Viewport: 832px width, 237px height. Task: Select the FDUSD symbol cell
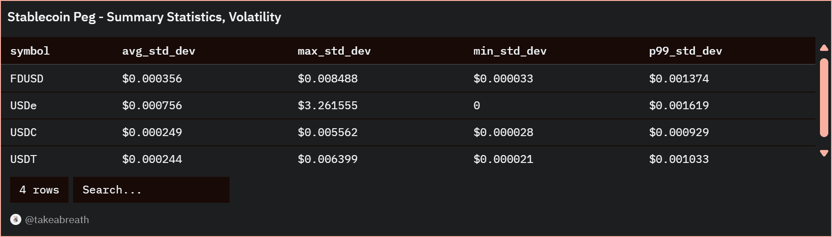pos(27,79)
